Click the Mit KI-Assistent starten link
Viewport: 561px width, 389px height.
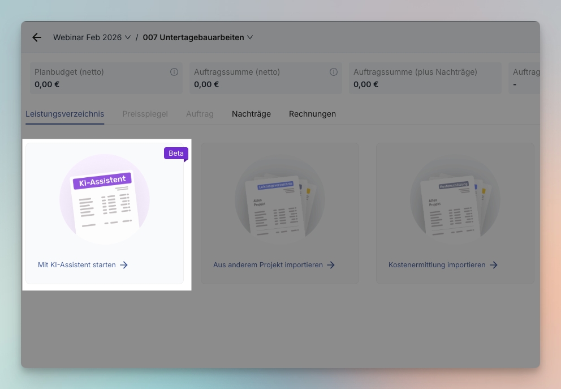77,264
